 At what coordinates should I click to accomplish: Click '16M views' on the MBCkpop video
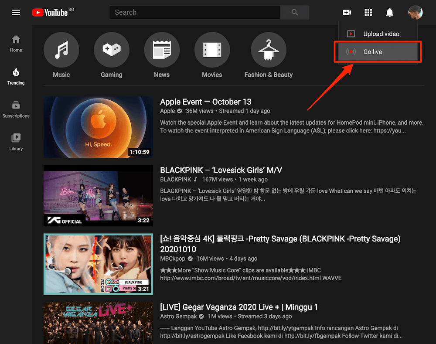(x=210, y=259)
